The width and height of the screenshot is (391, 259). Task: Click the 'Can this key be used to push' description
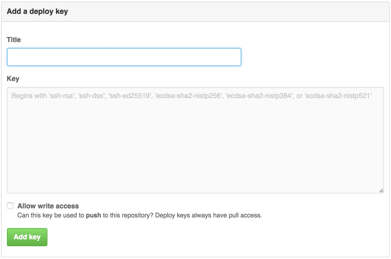[x=140, y=215]
